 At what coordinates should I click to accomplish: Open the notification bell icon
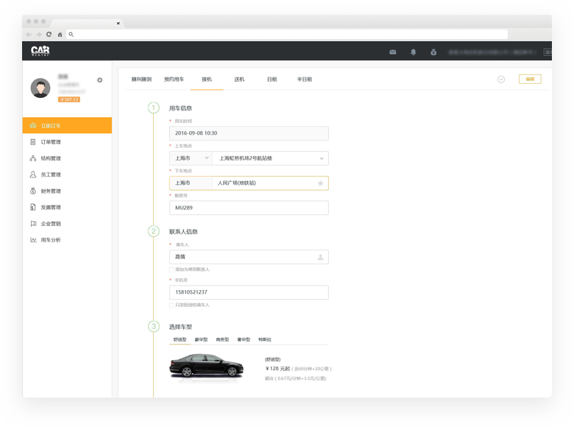414,52
